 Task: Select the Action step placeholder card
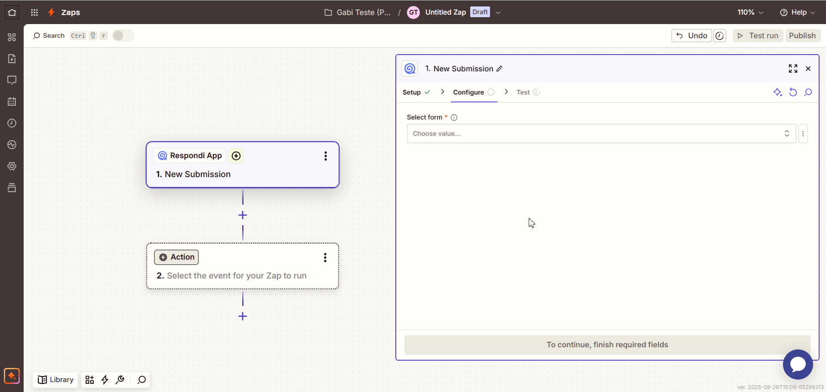[243, 266]
